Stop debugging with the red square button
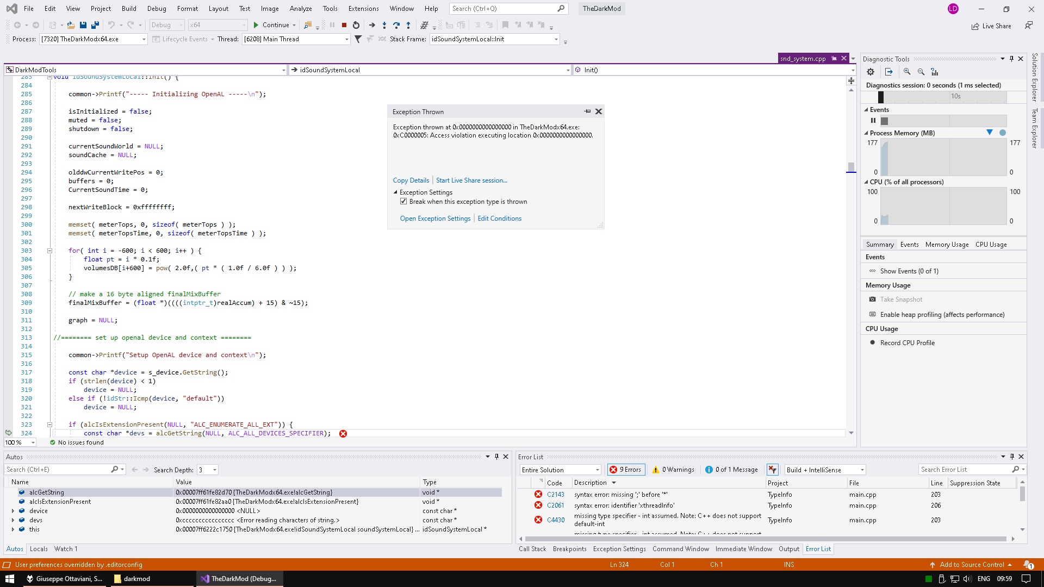 [x=344, y=25]
